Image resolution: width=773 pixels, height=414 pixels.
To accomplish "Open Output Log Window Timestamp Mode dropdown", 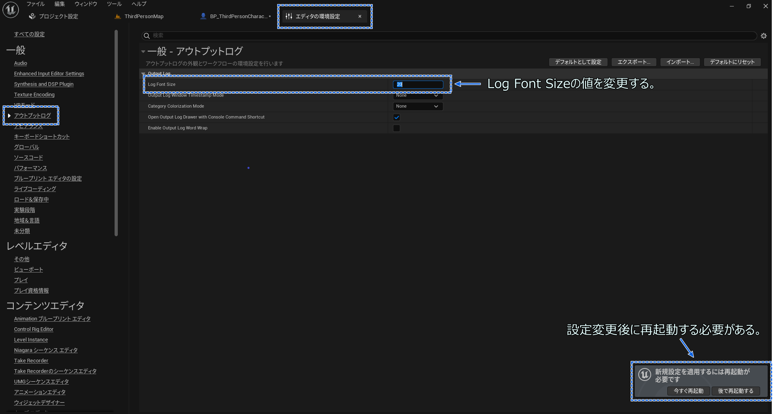I will [x=418, y=96].
